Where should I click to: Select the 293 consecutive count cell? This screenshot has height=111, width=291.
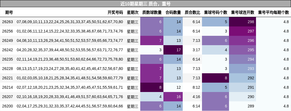242,69
